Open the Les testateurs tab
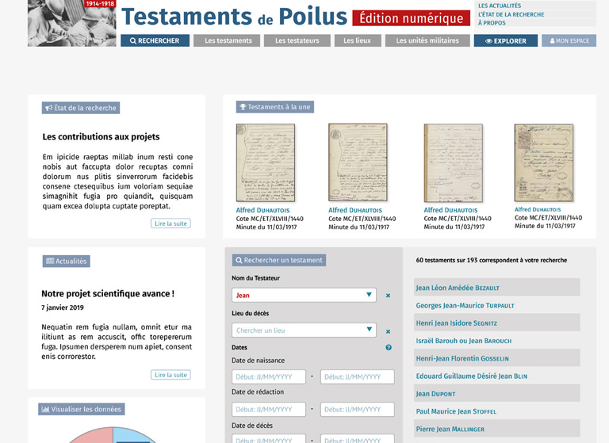This screenshot has width=609, height=443. coord(297,40)
